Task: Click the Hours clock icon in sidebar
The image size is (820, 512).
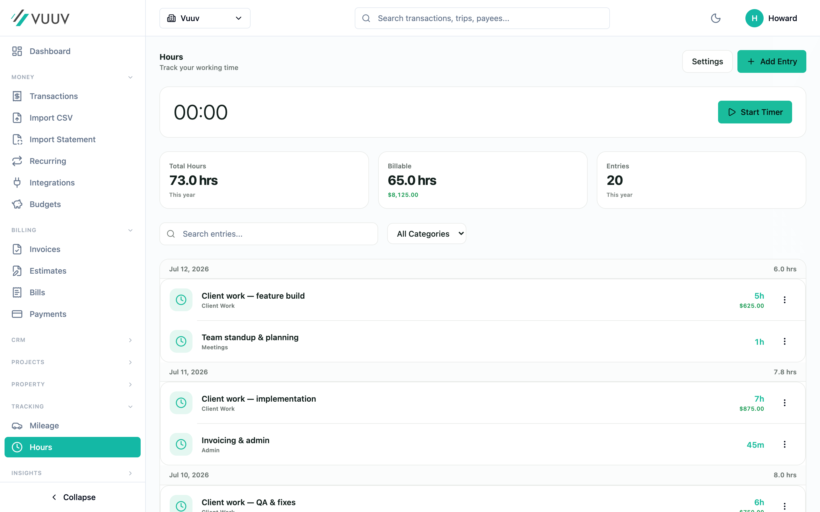Action: coord(17,447)
